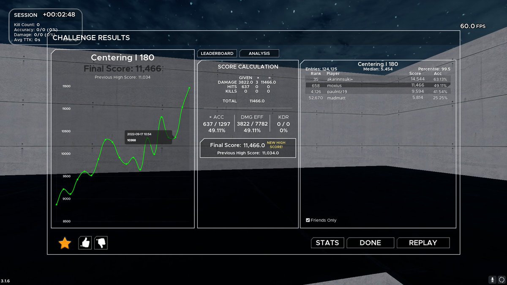Click the Score column header

(x=415, y=73)
